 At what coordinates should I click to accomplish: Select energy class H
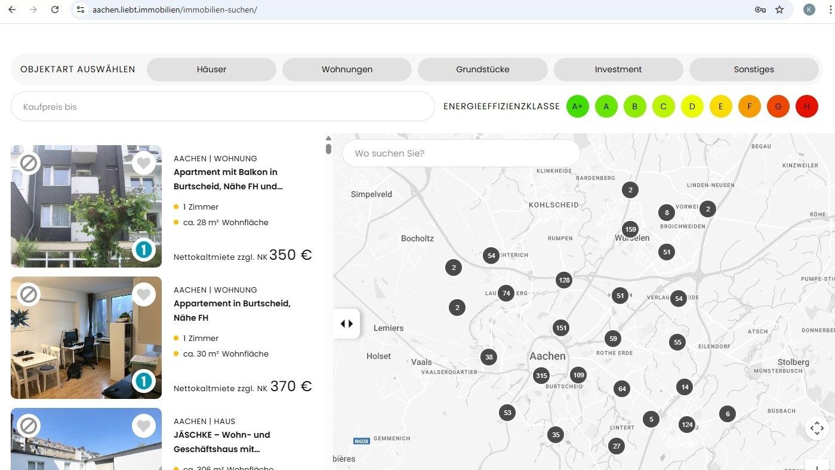pos(806,106)
